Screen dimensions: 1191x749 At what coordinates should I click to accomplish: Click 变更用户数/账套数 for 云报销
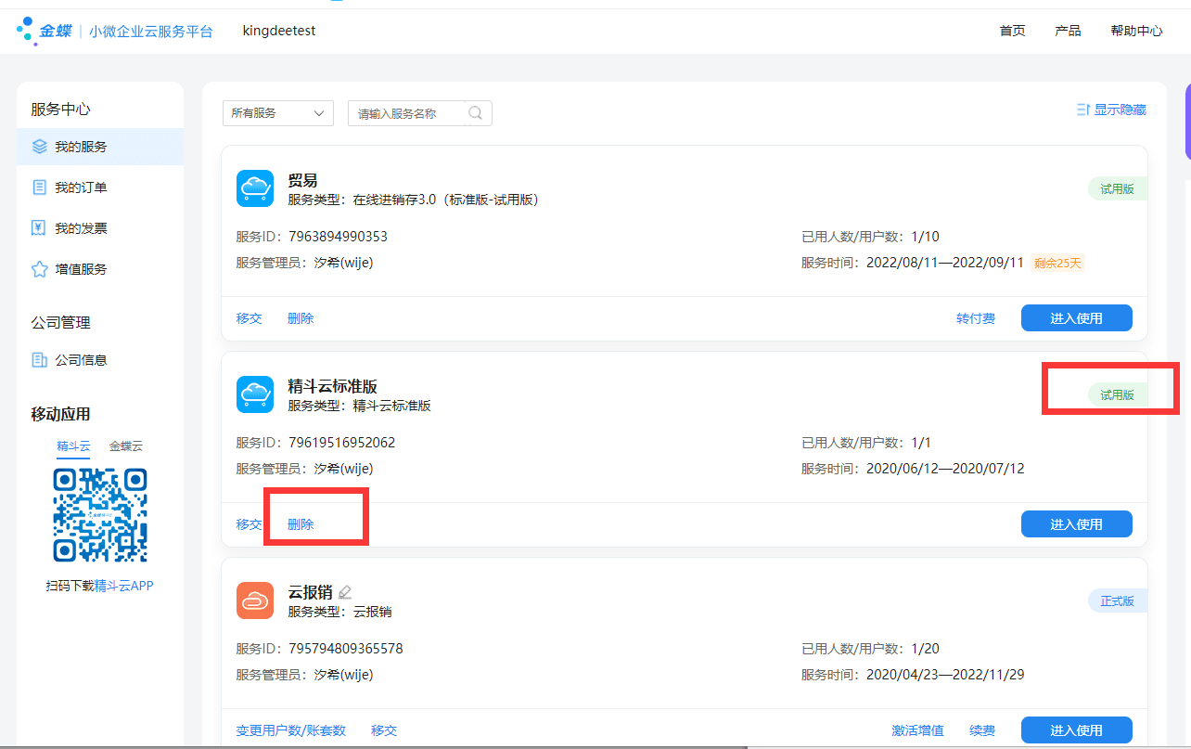(x=291, y=730)
